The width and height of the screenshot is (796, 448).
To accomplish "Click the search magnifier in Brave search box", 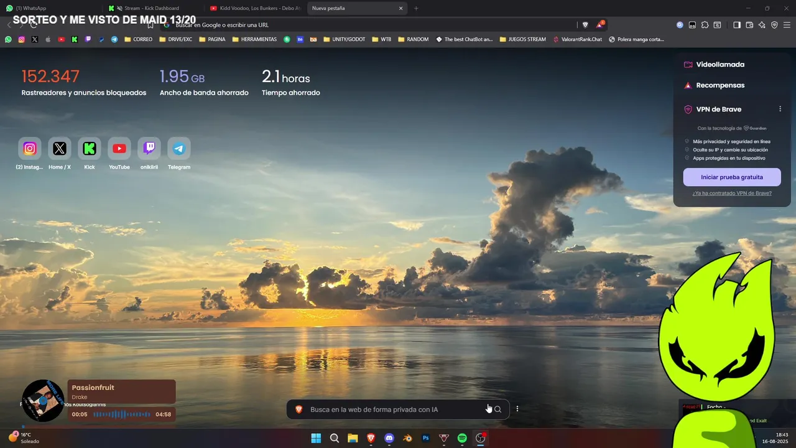I will pyautogui.click(x=497, y=409).
